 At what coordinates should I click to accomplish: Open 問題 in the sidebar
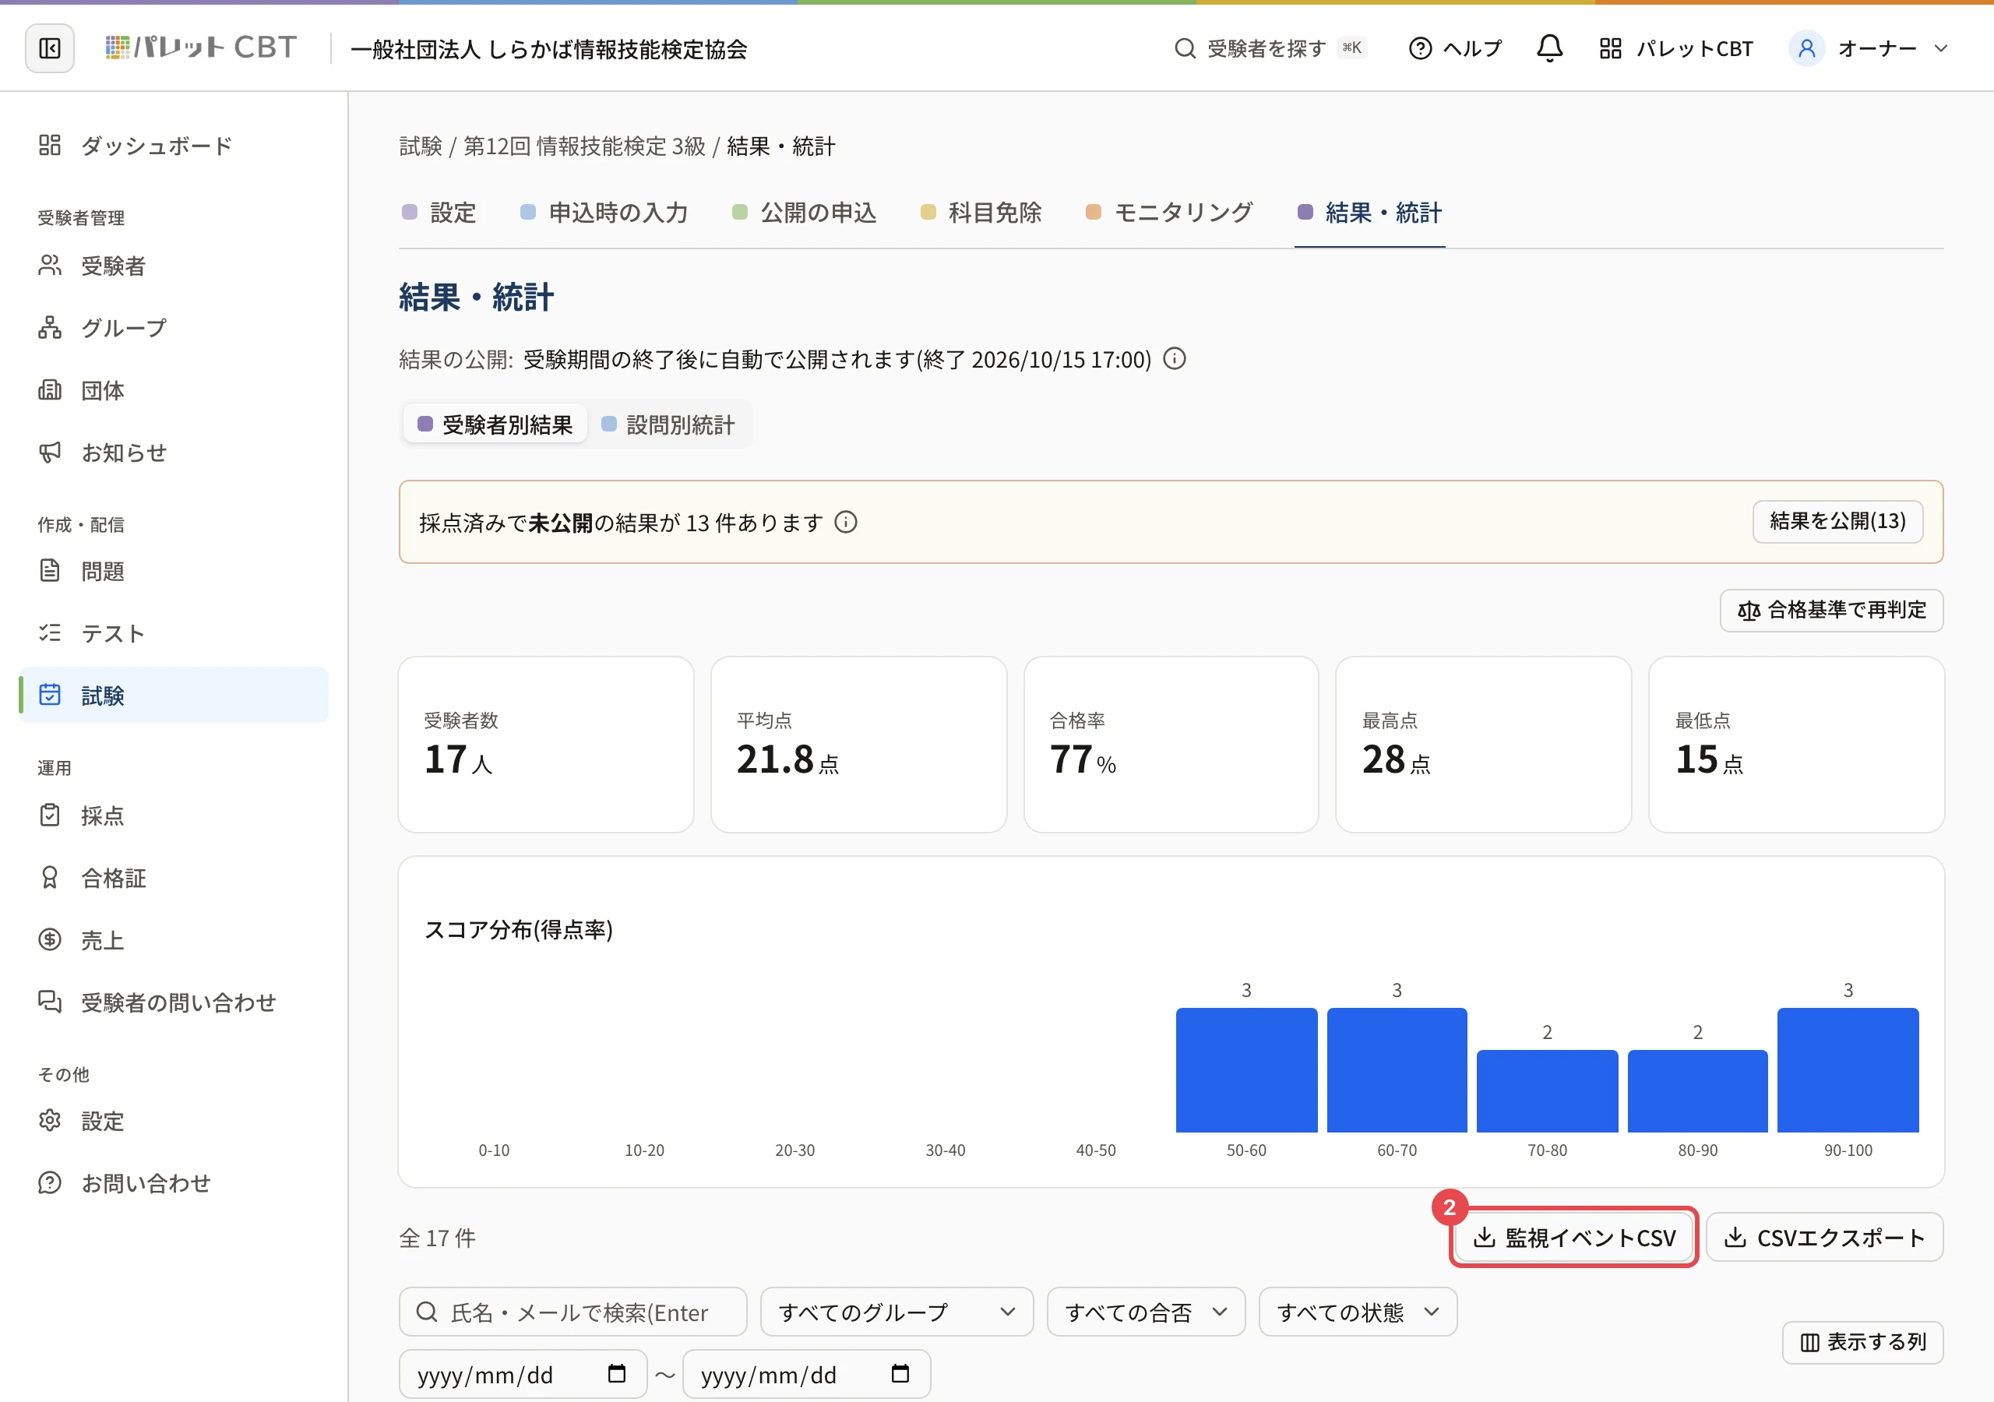(x=174, y=571)
